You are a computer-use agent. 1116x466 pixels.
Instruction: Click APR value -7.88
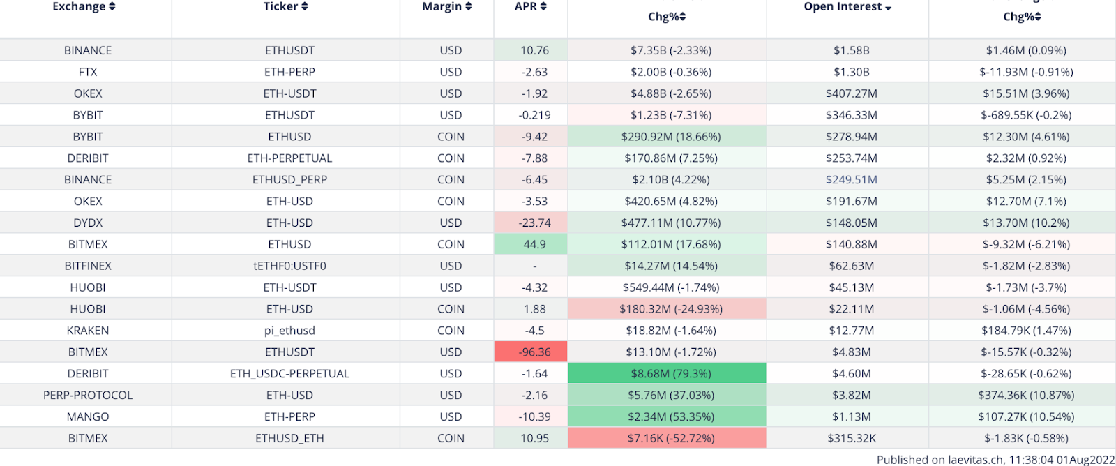[x=531, y=158]
